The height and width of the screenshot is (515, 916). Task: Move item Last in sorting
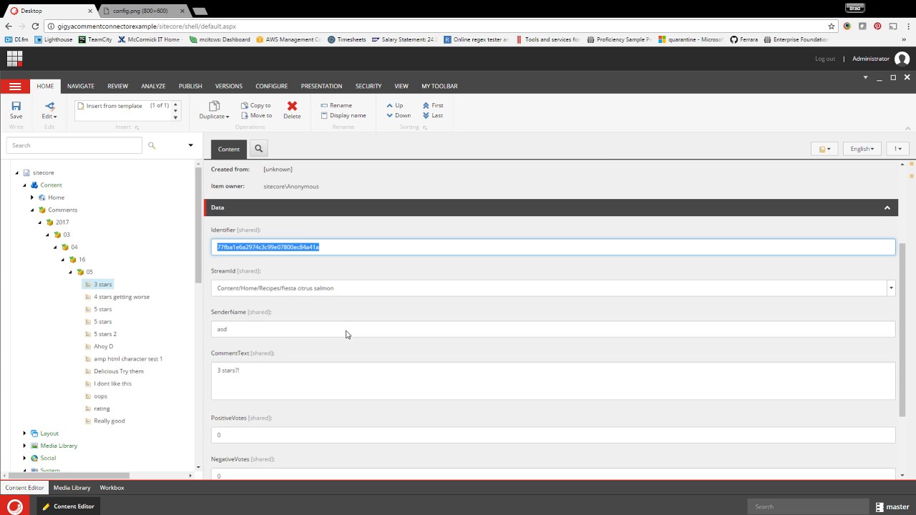tap(433, 115)
